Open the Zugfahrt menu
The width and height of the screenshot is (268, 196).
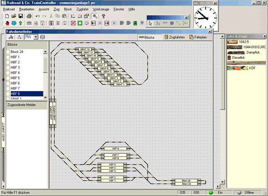[82, 9]
